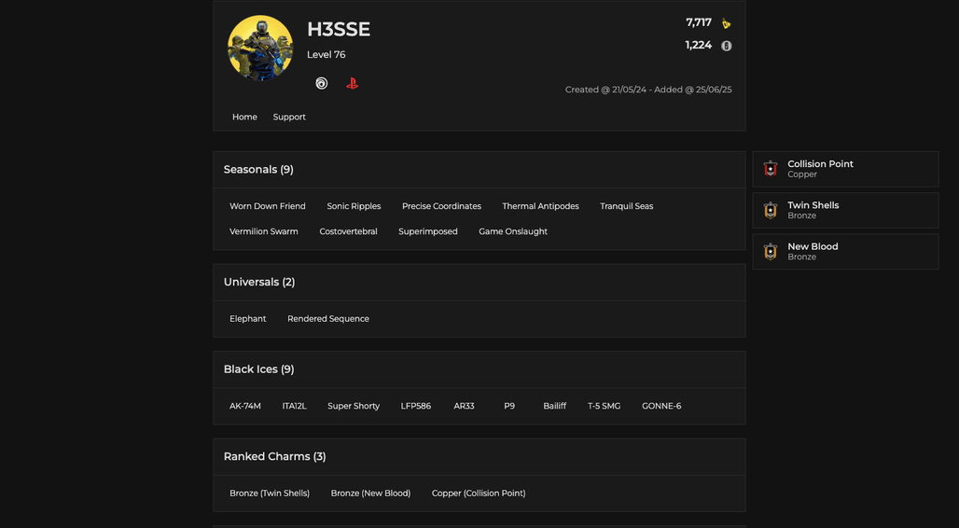Select the Elephant universal skin
The image size is (959, 528).
248,319
